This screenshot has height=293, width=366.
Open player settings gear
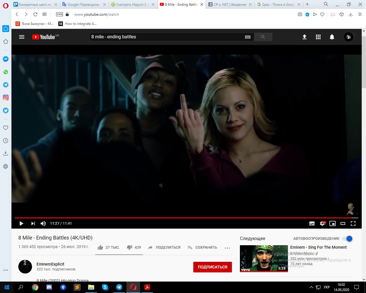(323, 223)
